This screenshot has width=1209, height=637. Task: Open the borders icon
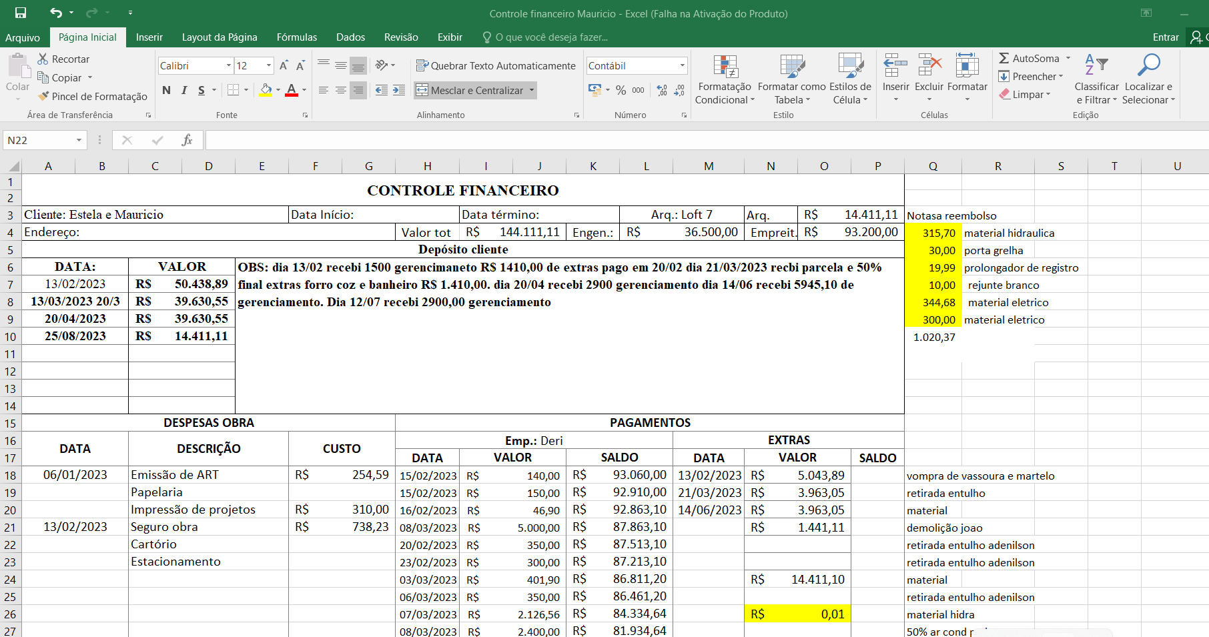234,90
